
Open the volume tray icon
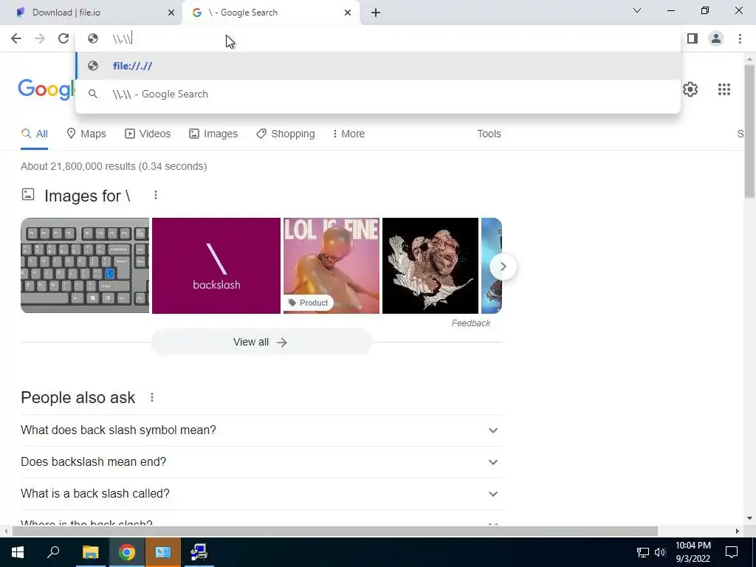pyautogui.click(x=660, y=552)
